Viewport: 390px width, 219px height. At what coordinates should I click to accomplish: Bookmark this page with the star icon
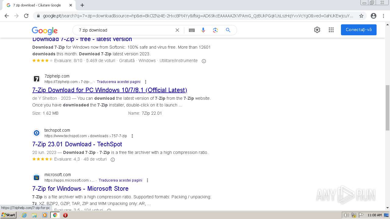(361, 16)
